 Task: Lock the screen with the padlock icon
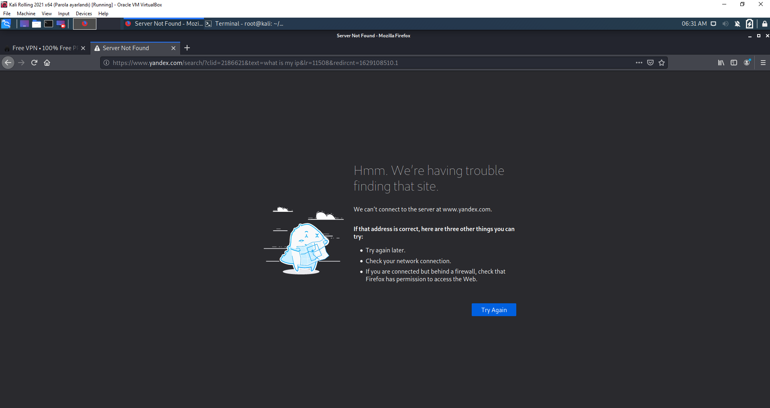point(765,24)
